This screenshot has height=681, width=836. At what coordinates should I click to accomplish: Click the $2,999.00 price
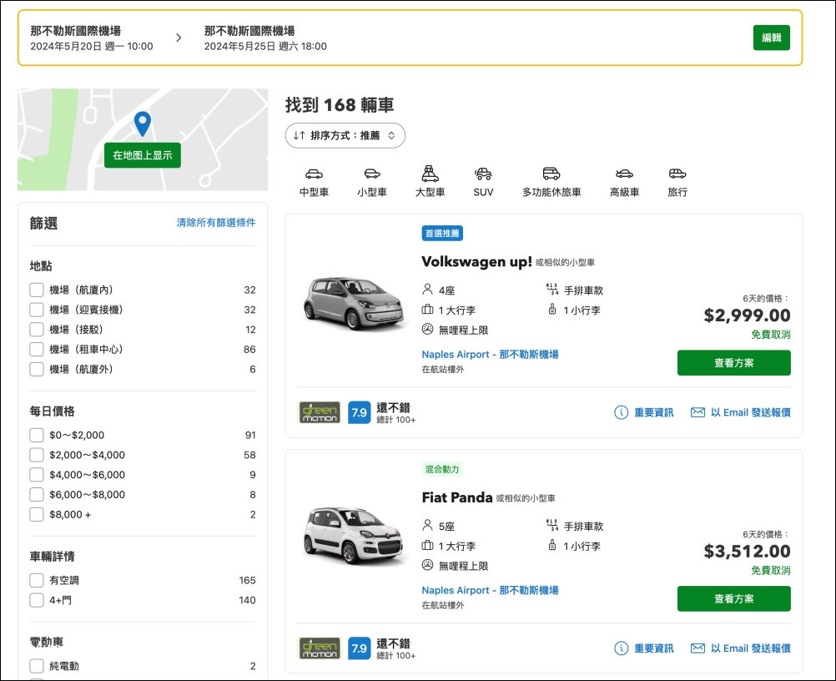747,315
